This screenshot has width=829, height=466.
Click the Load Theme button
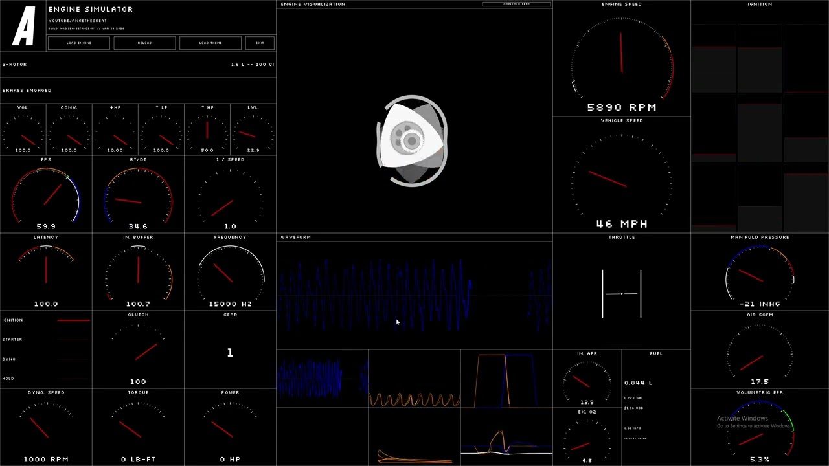[x=210, y=43]
